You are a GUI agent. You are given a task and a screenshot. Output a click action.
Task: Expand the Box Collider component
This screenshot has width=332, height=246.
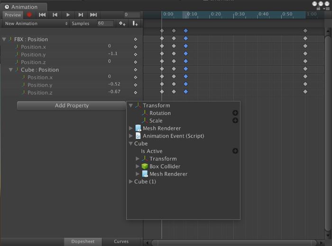point(138,166)
